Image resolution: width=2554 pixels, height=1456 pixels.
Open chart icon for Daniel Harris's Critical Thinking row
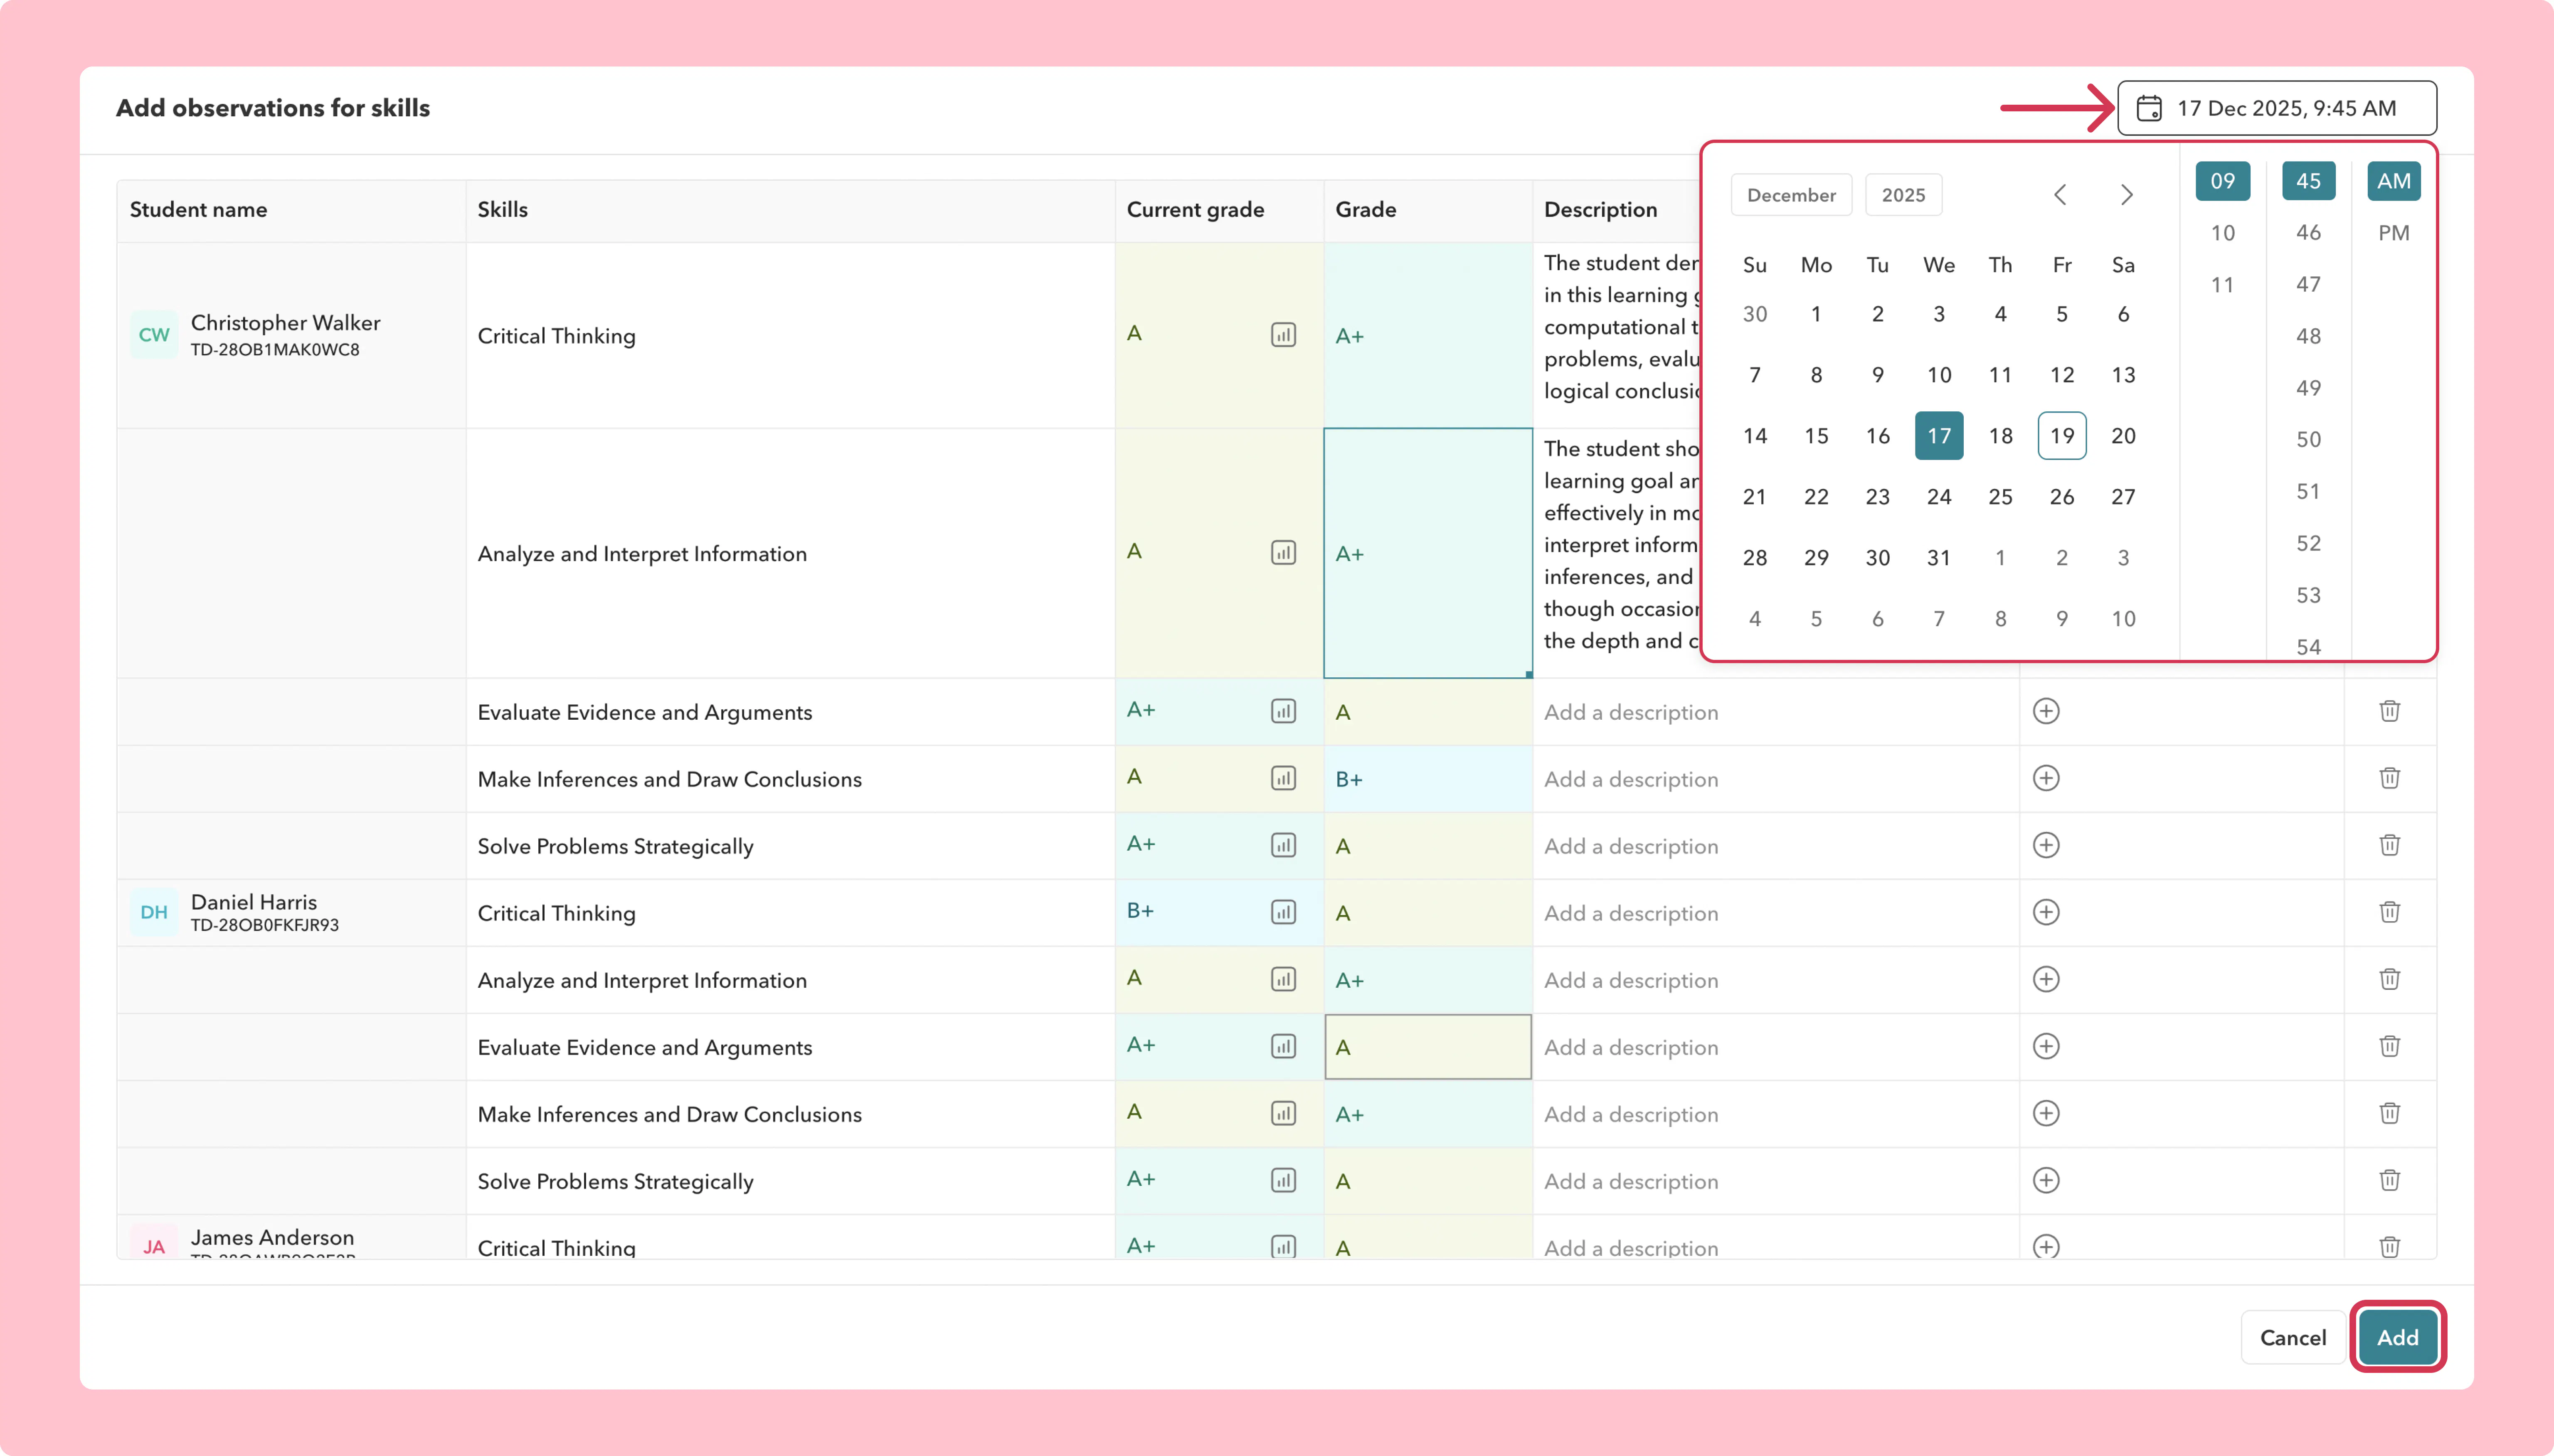1284,912
